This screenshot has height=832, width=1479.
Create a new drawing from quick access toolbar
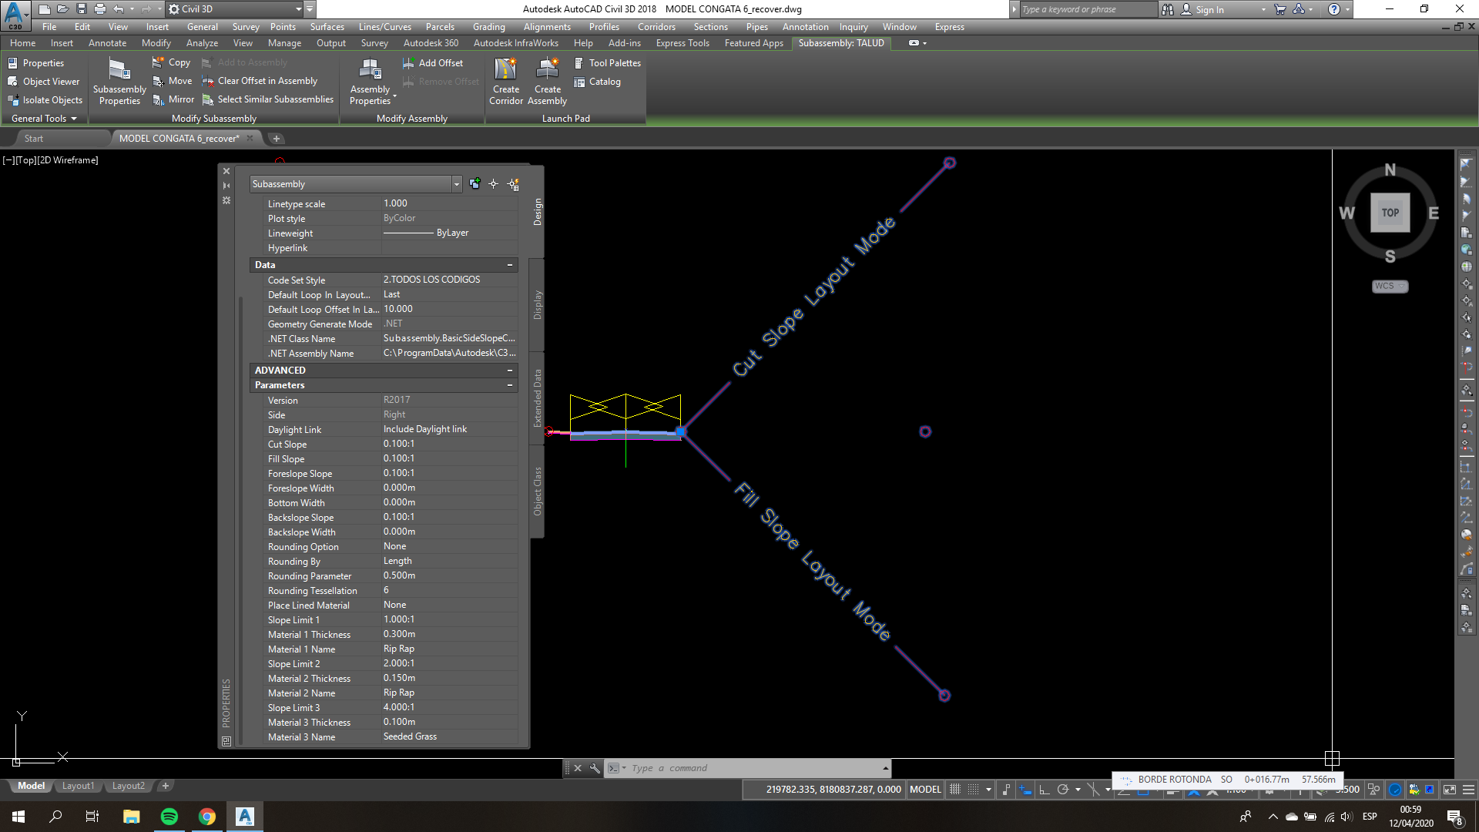point(45,9)
